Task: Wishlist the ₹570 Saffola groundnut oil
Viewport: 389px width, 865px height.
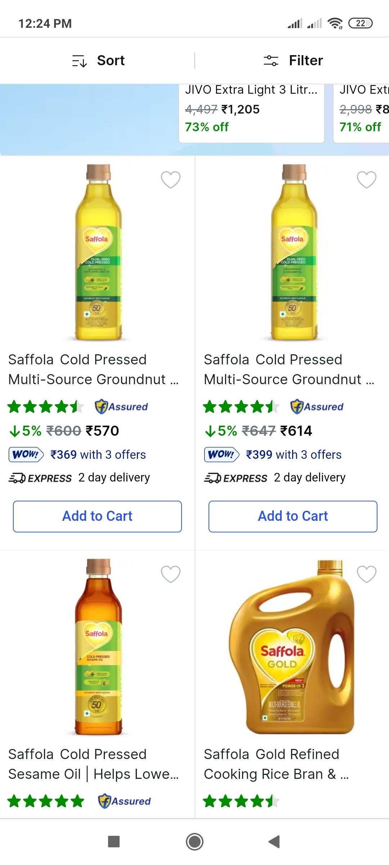Action: [x=170, y=179]
